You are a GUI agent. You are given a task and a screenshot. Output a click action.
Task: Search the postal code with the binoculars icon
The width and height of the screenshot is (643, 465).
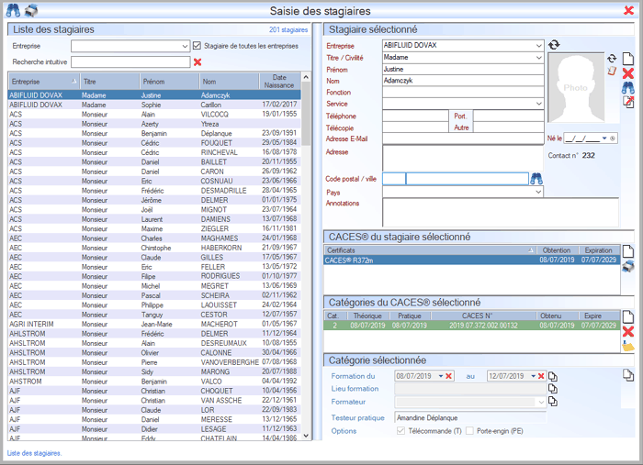pos(536,179)
